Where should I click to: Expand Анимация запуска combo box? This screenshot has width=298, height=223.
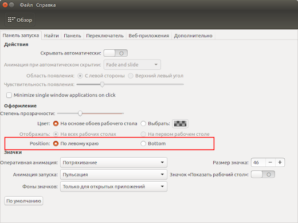tap(113, 174)
